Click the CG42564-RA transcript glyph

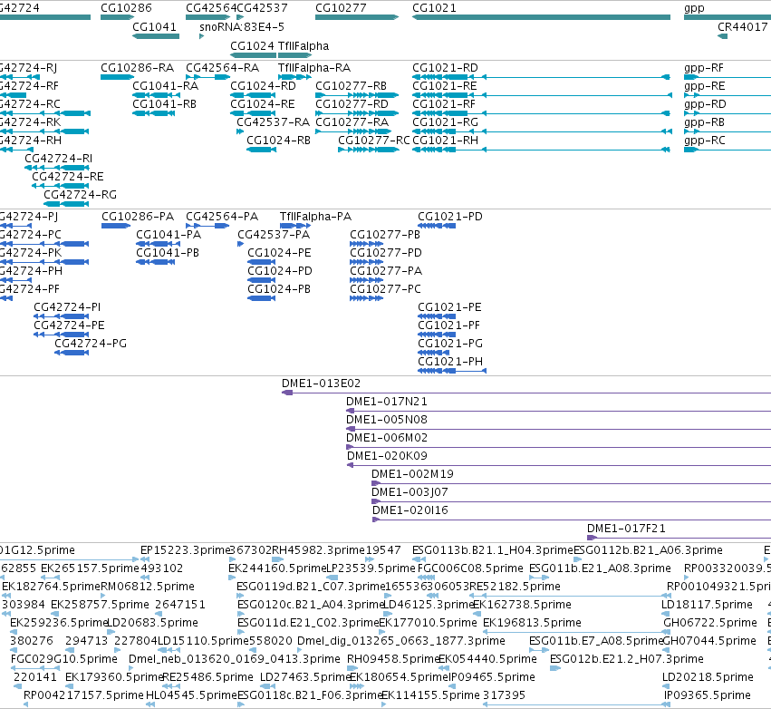pyautogui.click(x=208, y=77)
